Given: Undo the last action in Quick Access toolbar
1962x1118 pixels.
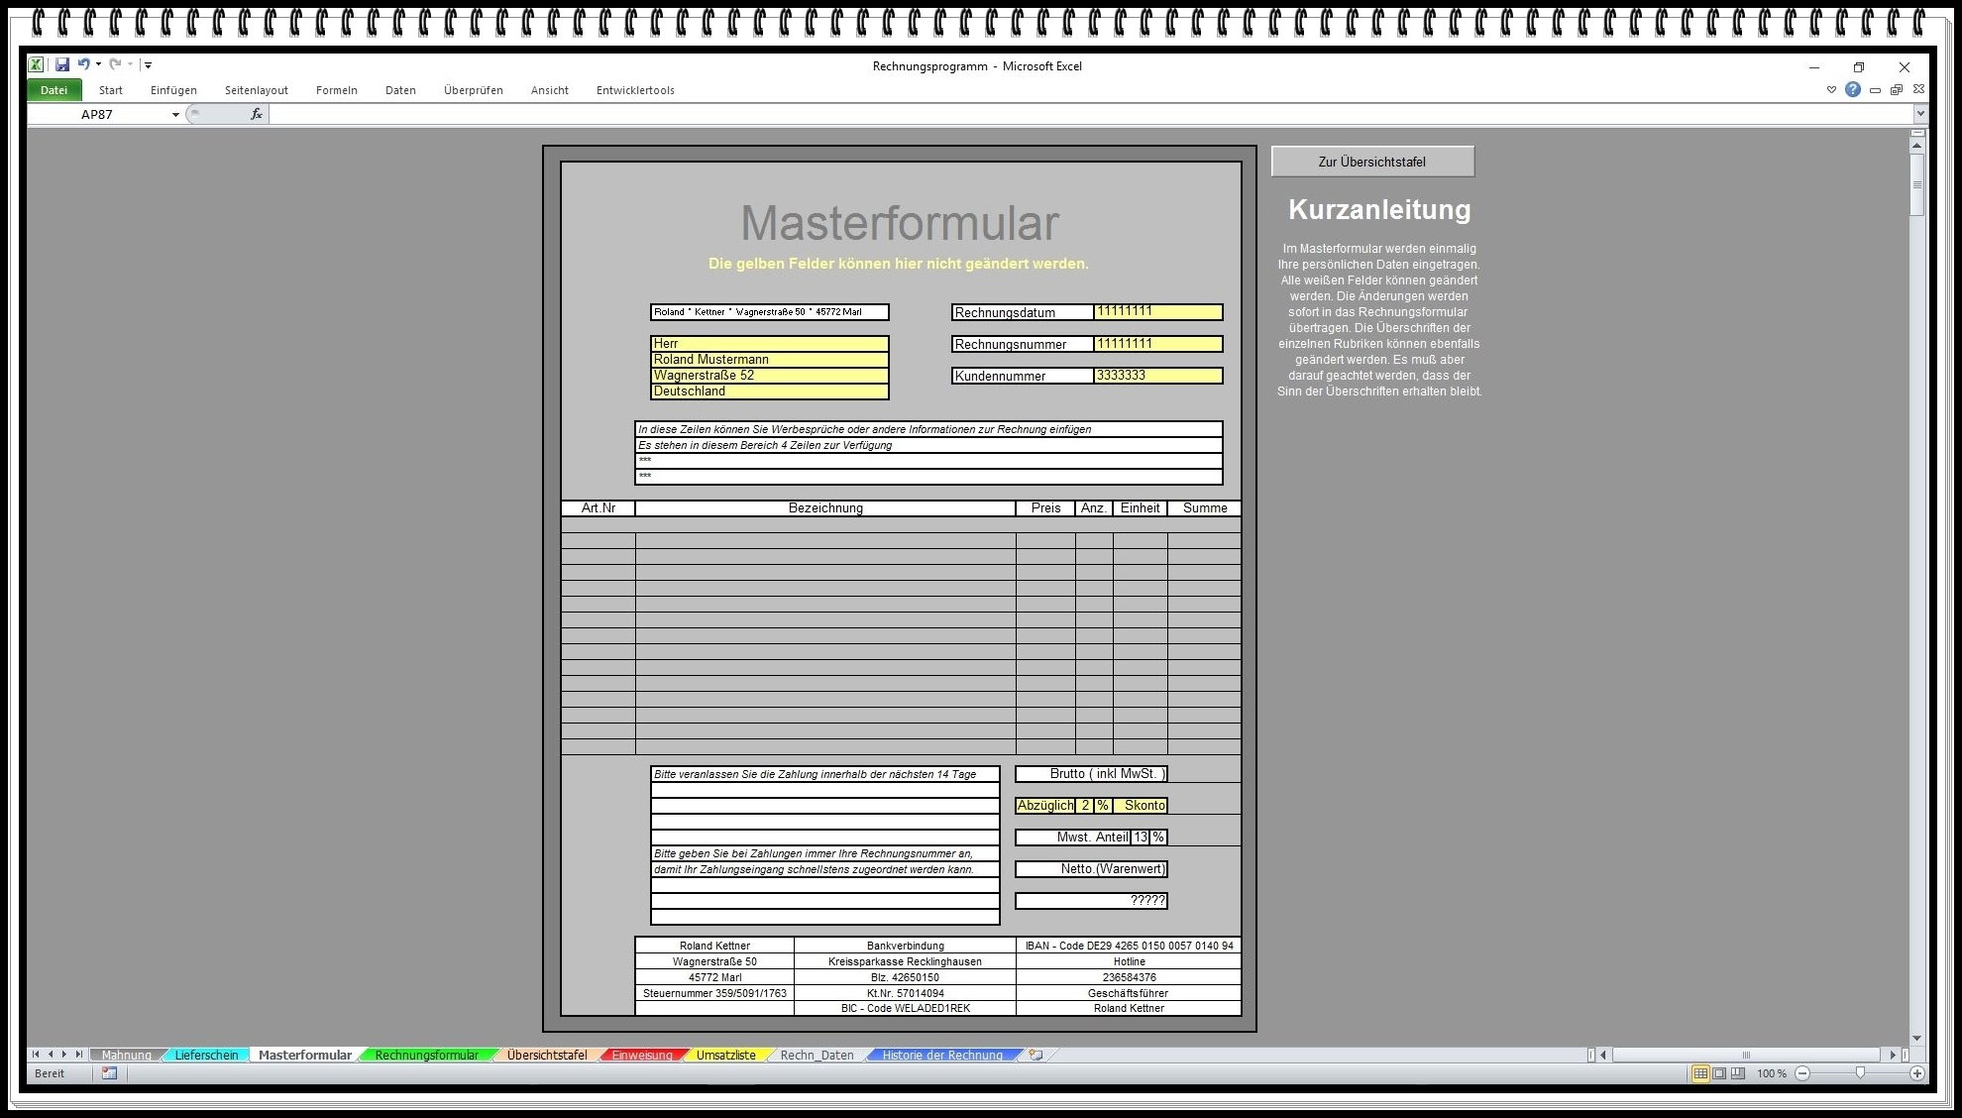Looking at the screenshot, I should click(83, 64).
